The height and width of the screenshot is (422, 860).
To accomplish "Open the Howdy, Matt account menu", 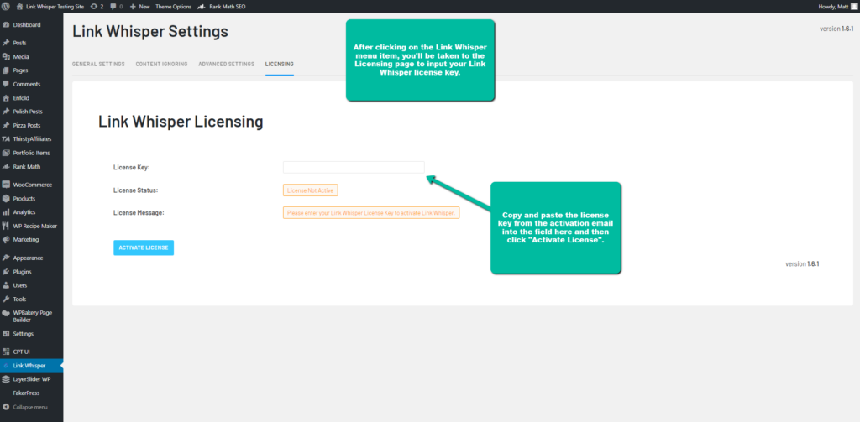I will (837, 7).
